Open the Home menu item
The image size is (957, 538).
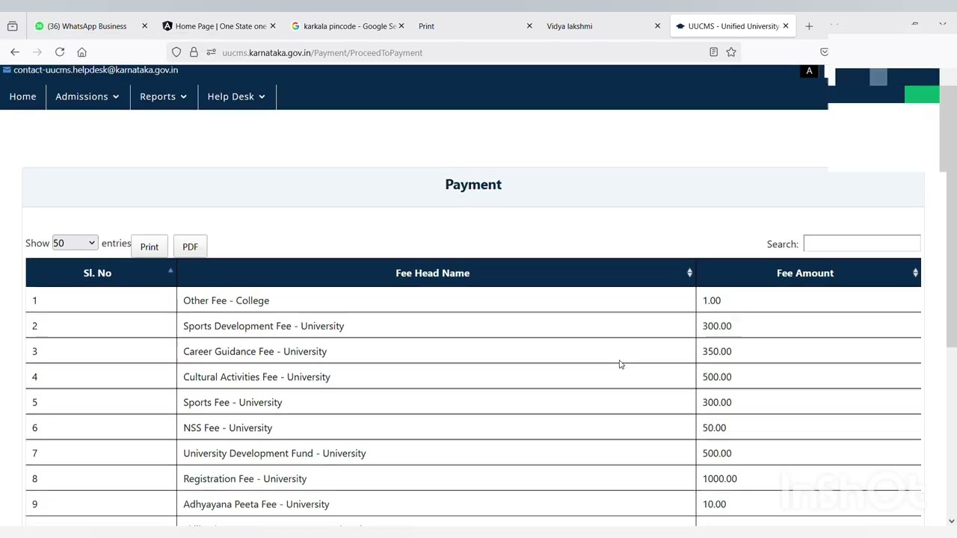click(22, 96)
